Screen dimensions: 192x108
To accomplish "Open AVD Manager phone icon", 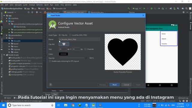I will tap(174, 8).
